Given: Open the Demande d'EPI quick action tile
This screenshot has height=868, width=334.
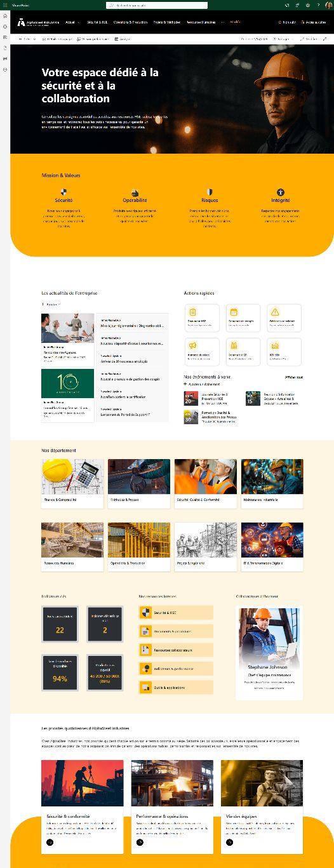Looking at the screenshot, I should [x=243, y=351].
